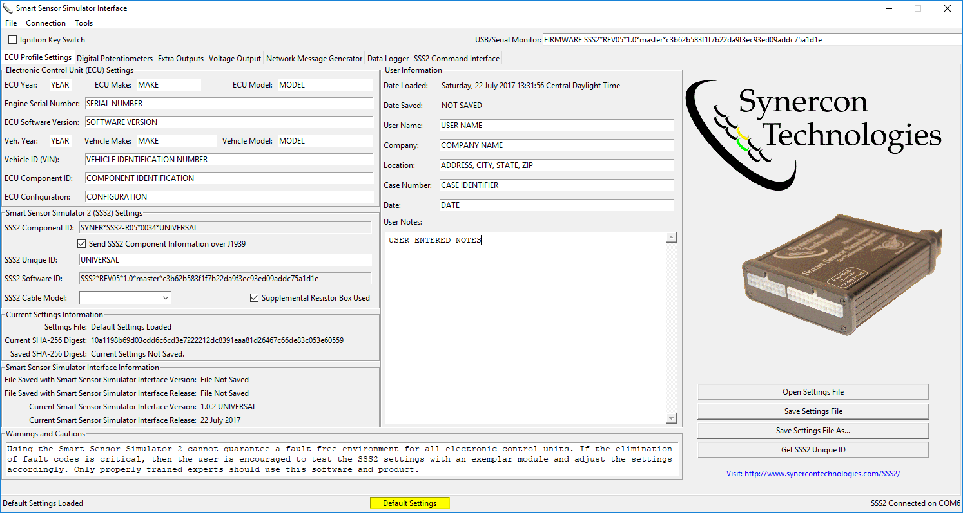Select the ECU Profile Settings tab
Viewport: 963px width, 513px height.
point(38,57)
